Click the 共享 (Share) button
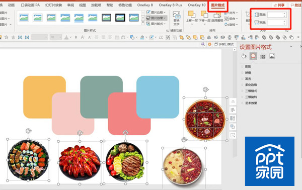The image size is (302, 190). click(x=279, y=5)
